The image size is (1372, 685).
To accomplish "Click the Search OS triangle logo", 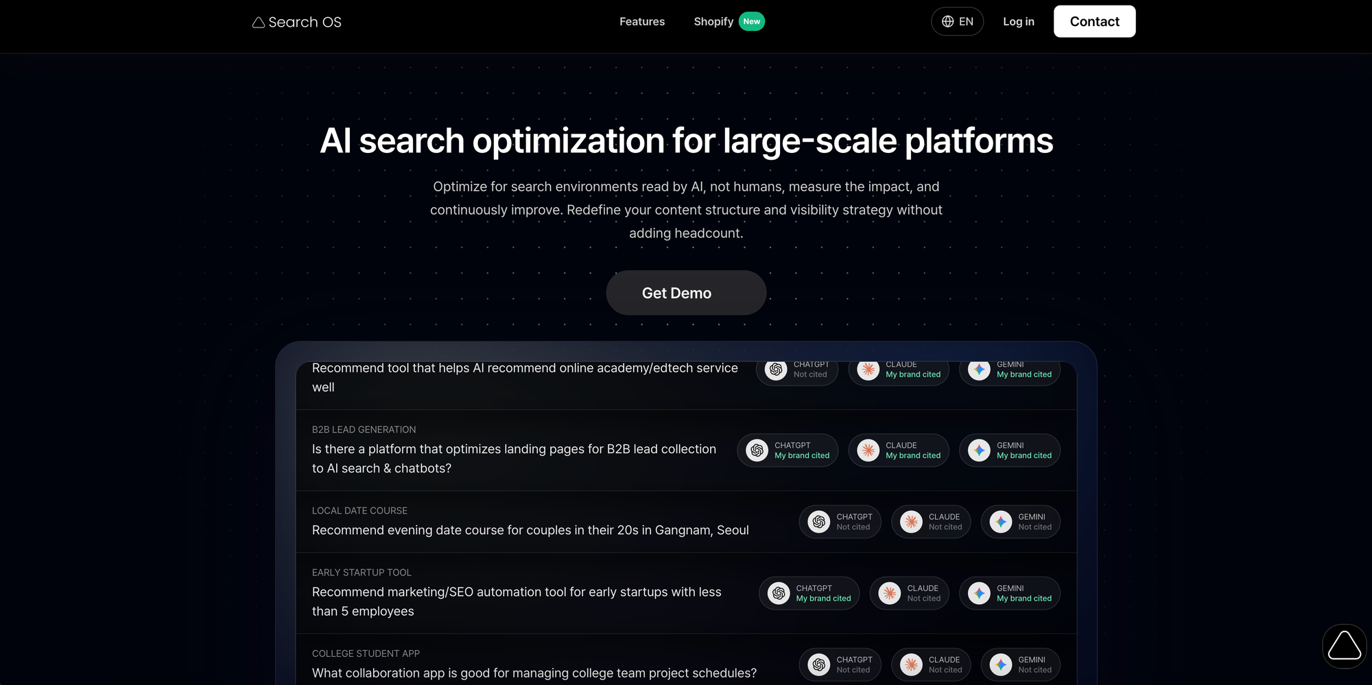I will tap(259, 23).
